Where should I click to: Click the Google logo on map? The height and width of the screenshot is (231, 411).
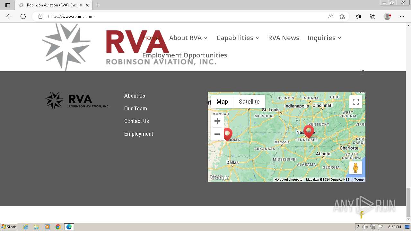coord(220,177)
